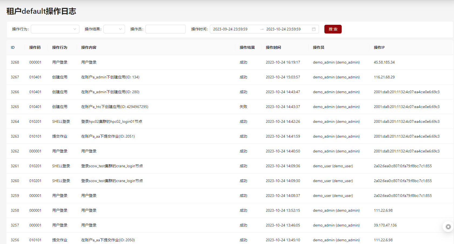Click the 提交作业 ID 2051 content cell
Screen dimensions: 454x244
tap(108, 136)
